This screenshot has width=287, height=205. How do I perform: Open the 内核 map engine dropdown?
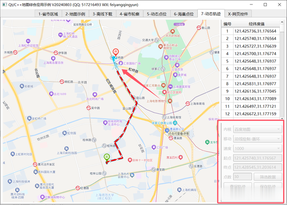pos(257,129)
